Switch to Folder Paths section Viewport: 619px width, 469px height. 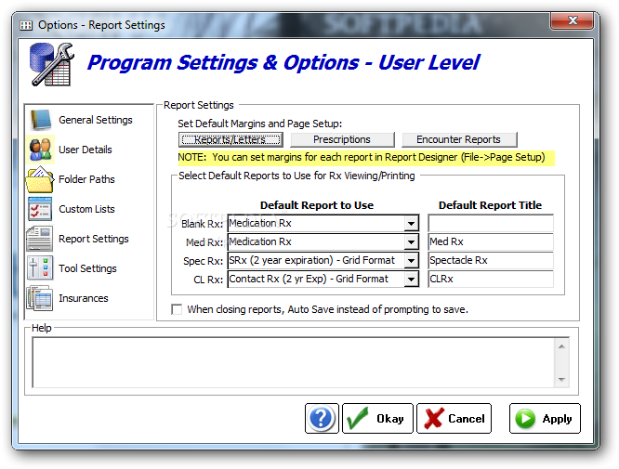[86, 179]
